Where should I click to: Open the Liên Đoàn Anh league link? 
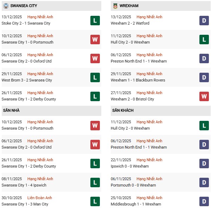click(x=40, y=198)
